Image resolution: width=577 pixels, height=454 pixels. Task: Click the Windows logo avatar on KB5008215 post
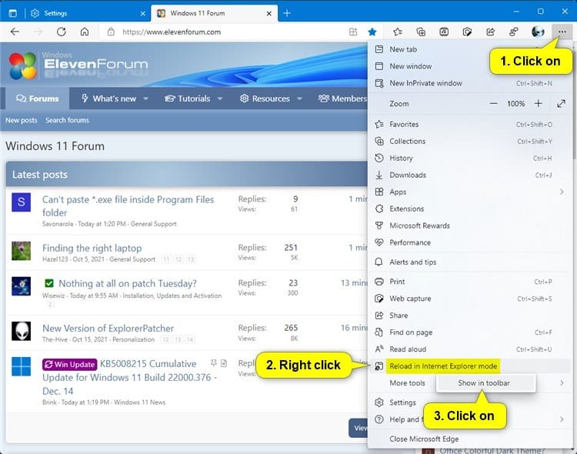point(22,366)
